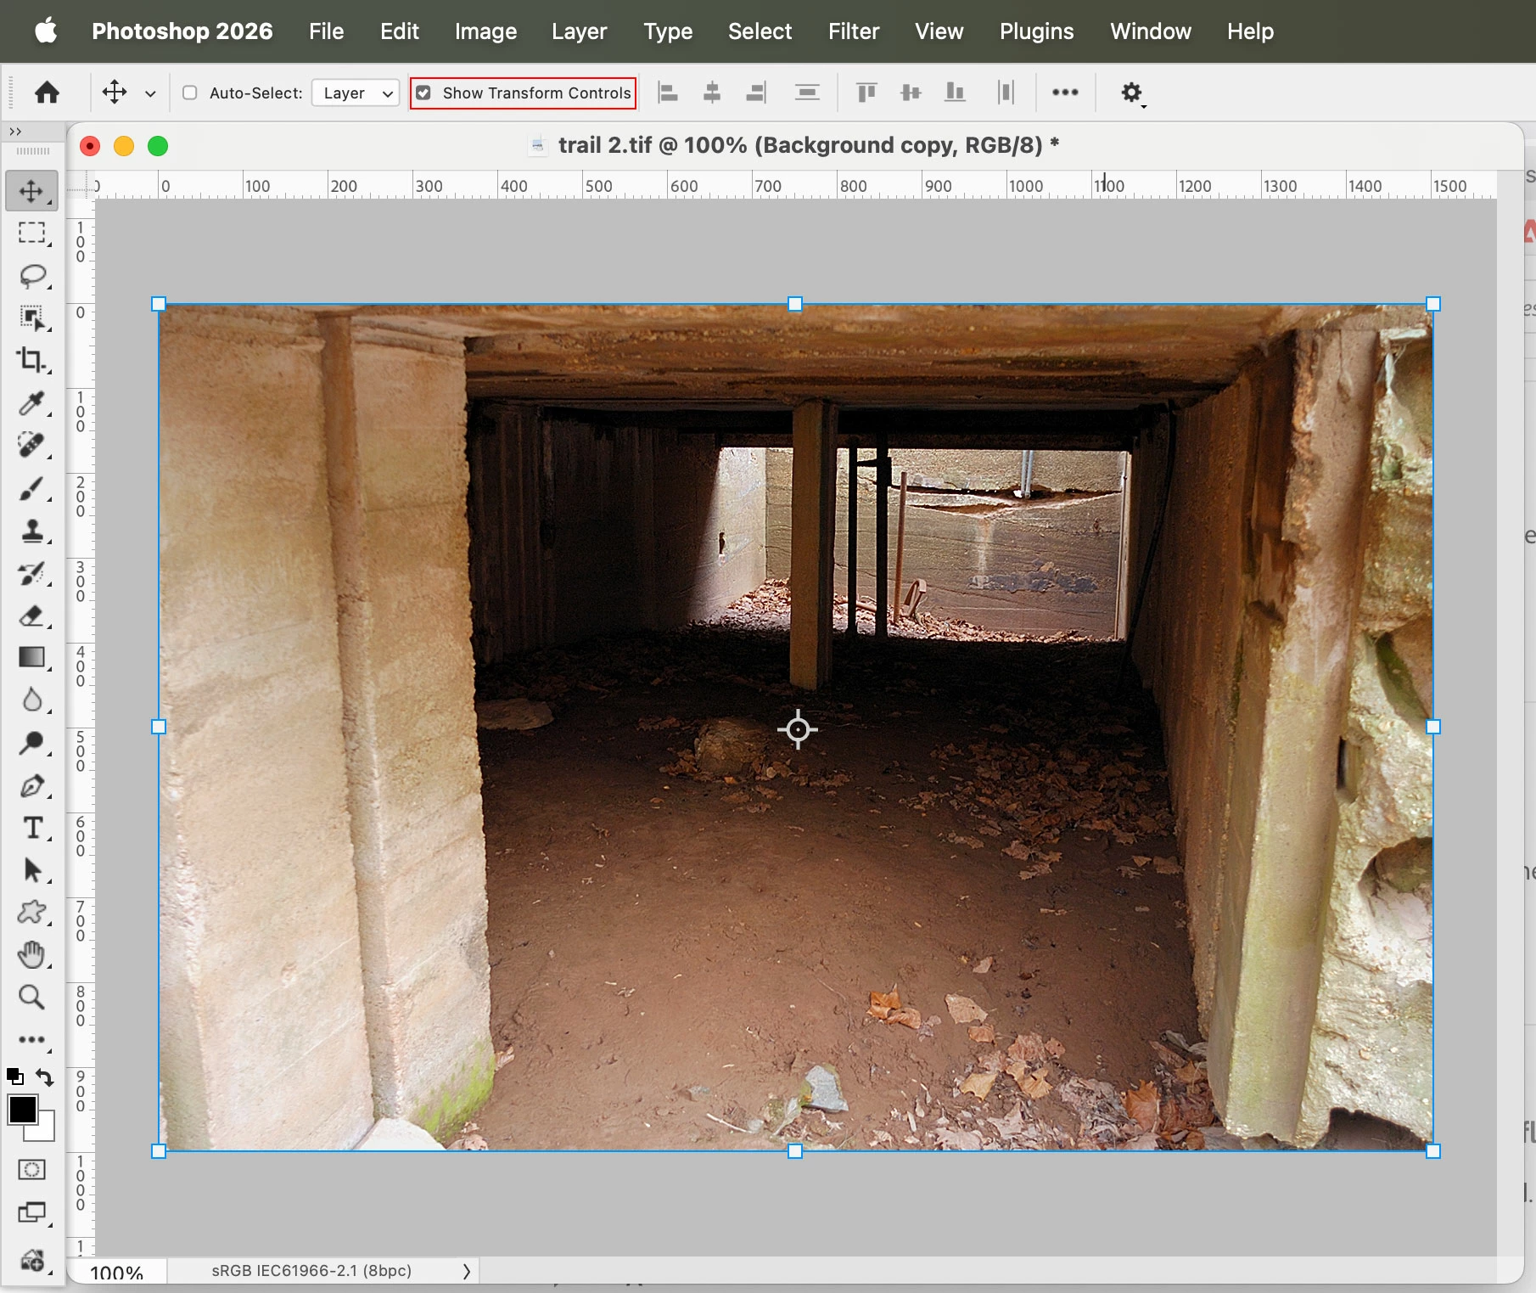Viewport: 1536px width, 1293px height.
Task: Align left edges of layers
Action: (x=669, y=93)
